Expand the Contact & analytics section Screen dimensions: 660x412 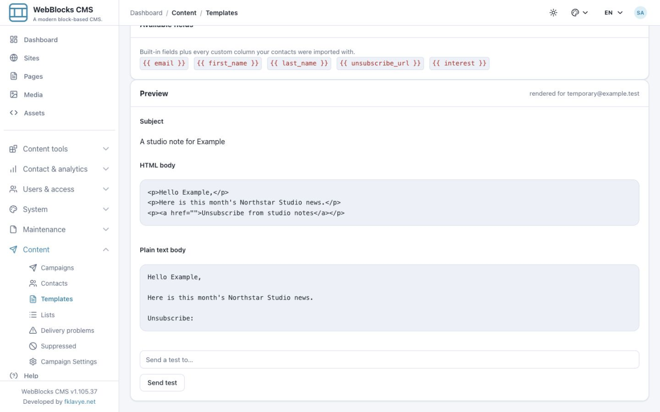click(59, 169)
